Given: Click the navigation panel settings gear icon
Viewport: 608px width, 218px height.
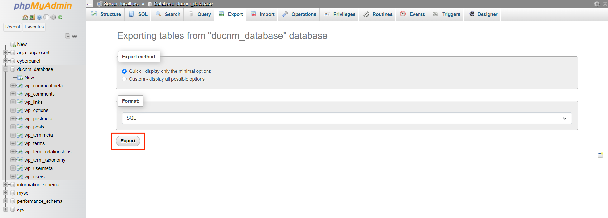Looking at the screenshot, I should pos(53,17).
